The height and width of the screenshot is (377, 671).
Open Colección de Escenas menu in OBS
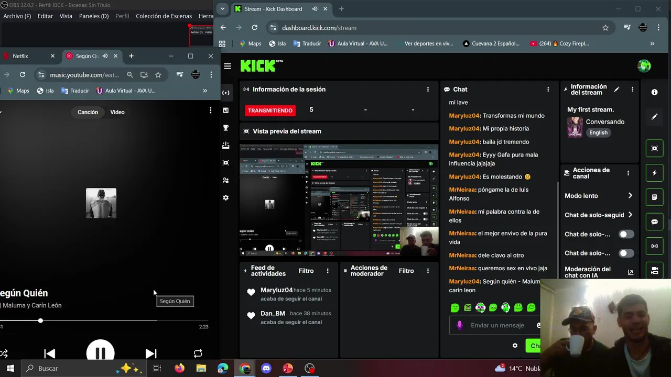coord(164,16)
